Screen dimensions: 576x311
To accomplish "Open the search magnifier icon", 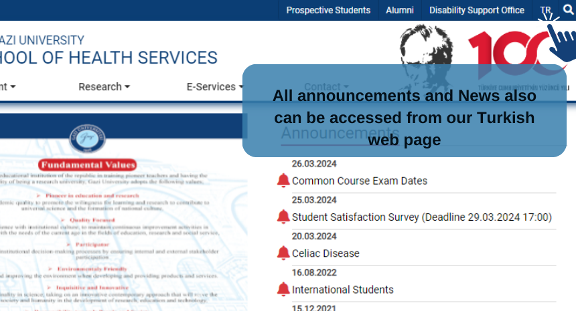I will [568, 10].
